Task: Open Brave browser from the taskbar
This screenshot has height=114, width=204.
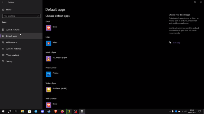Action: [55, 111]
